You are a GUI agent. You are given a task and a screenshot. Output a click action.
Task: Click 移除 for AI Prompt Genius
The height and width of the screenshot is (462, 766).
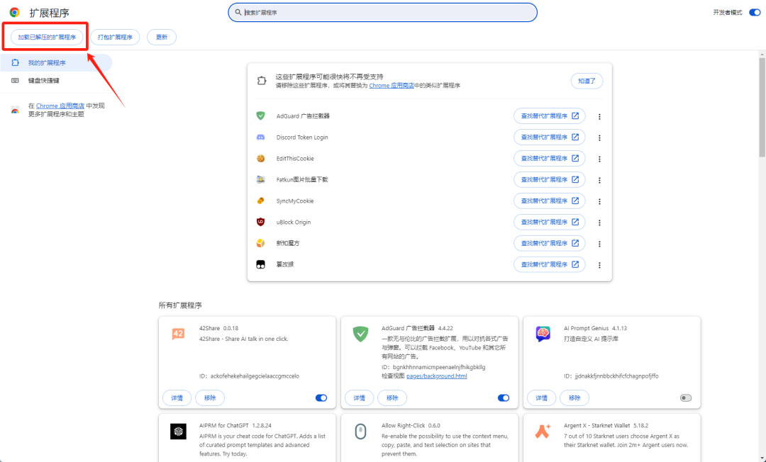coord(574,398)
